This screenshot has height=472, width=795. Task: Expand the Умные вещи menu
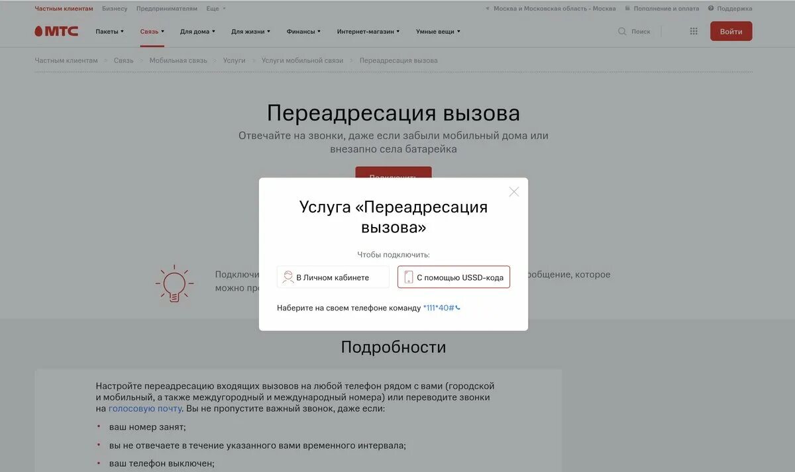(438, 31)
